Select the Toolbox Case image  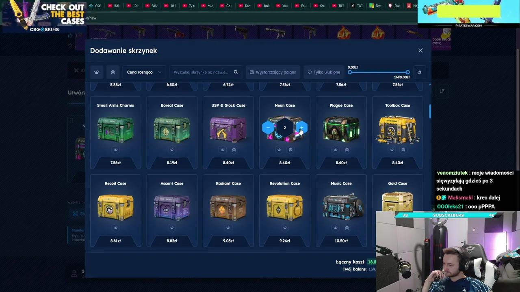(x=398, y=129)
